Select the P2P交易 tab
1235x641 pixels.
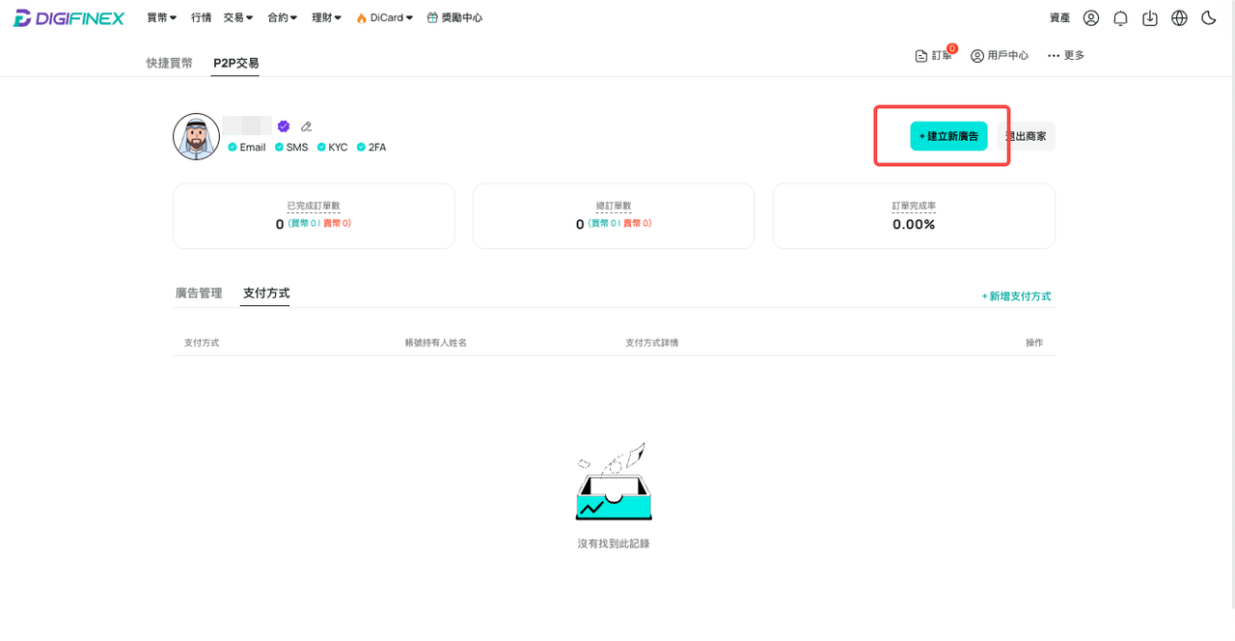[x=236, y=63]
